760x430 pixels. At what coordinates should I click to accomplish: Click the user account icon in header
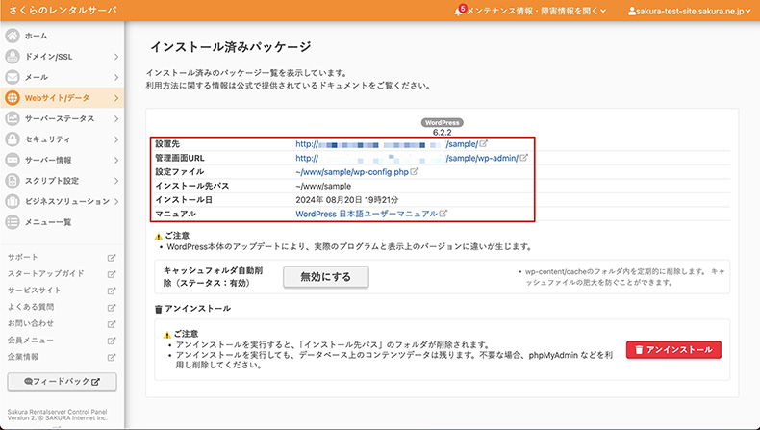click(x=632, y=12)
